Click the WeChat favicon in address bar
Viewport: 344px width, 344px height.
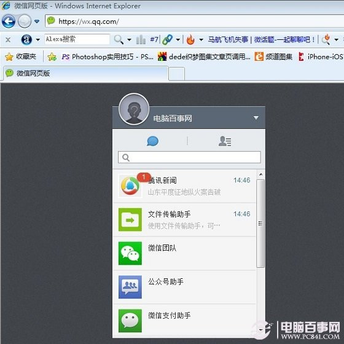tap(51, 21)
